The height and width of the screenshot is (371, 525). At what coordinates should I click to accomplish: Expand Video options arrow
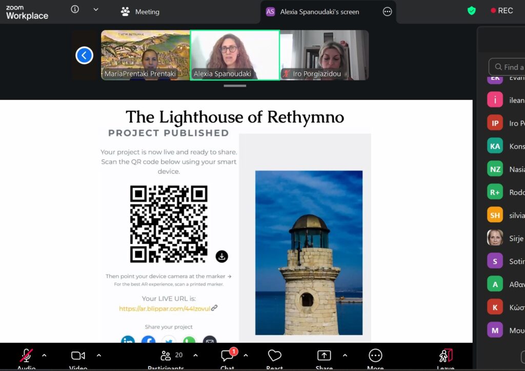[x=99, y=356]
